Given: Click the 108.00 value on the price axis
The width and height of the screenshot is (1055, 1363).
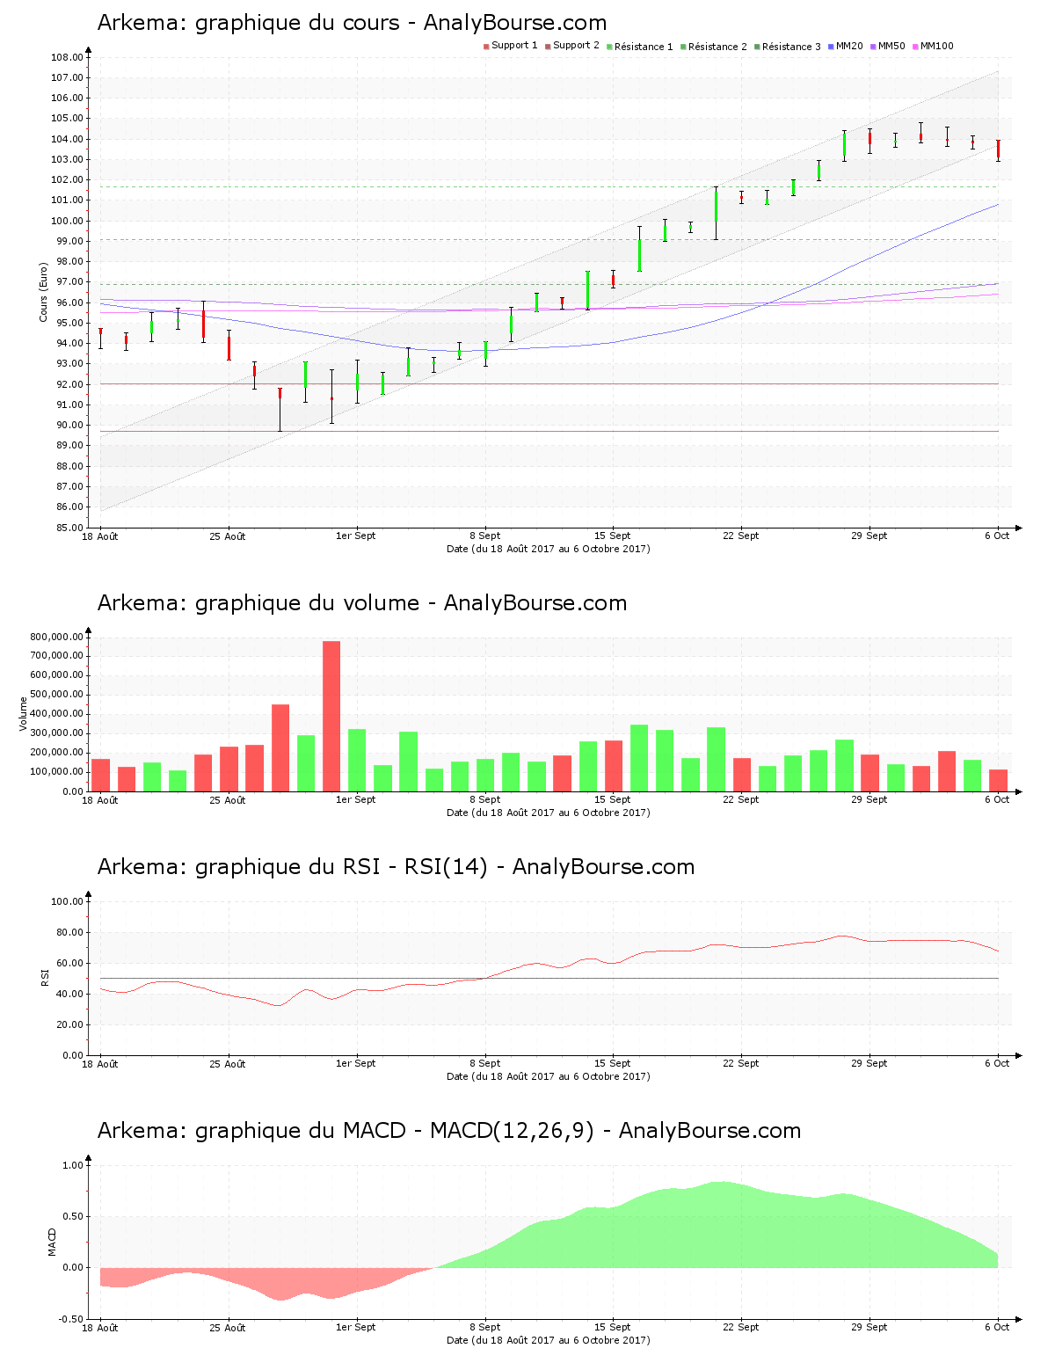Looking at the screenshot, I should (x=67, y=58).
